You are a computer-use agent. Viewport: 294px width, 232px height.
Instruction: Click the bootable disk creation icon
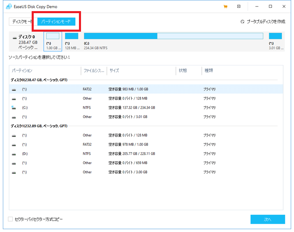pyautogui.click(x=242, y=21)
